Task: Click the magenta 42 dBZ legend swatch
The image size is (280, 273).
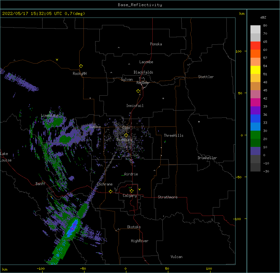Action: coord(255,102)
